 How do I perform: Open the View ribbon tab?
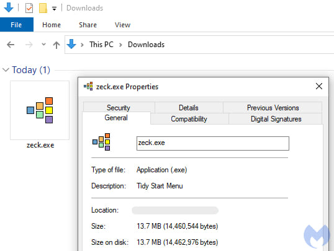point(122,25)
